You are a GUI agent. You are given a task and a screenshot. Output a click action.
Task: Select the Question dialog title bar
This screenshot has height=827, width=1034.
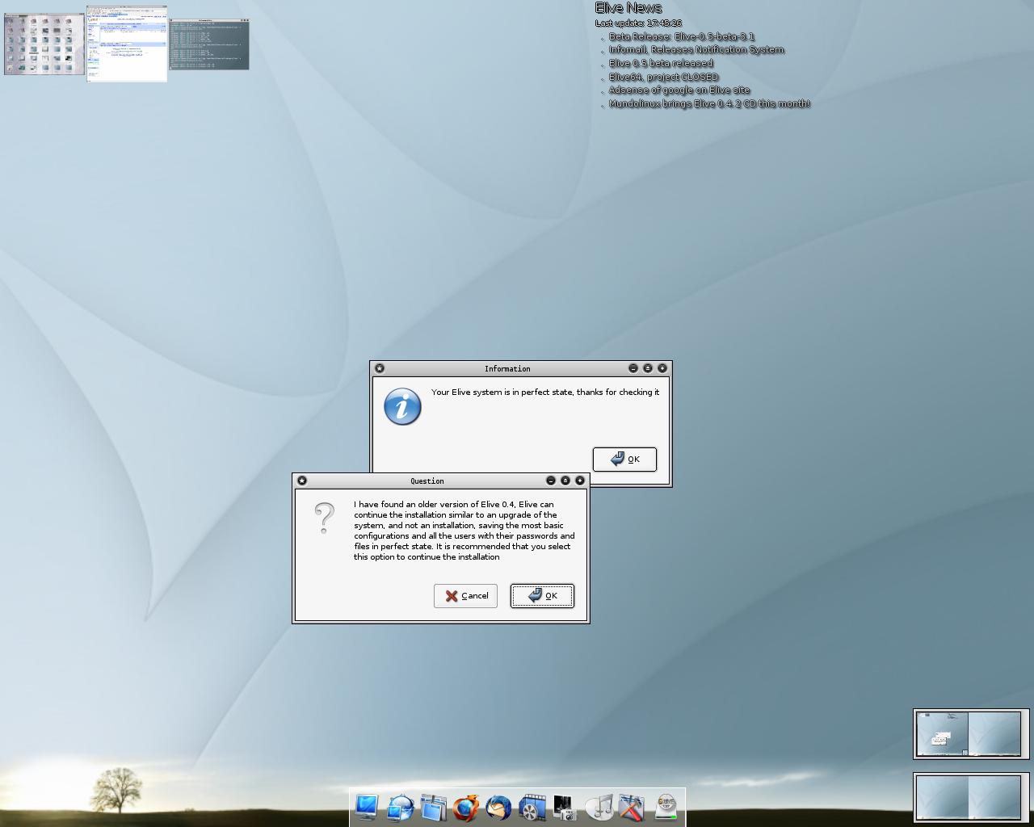pos(427,481)
